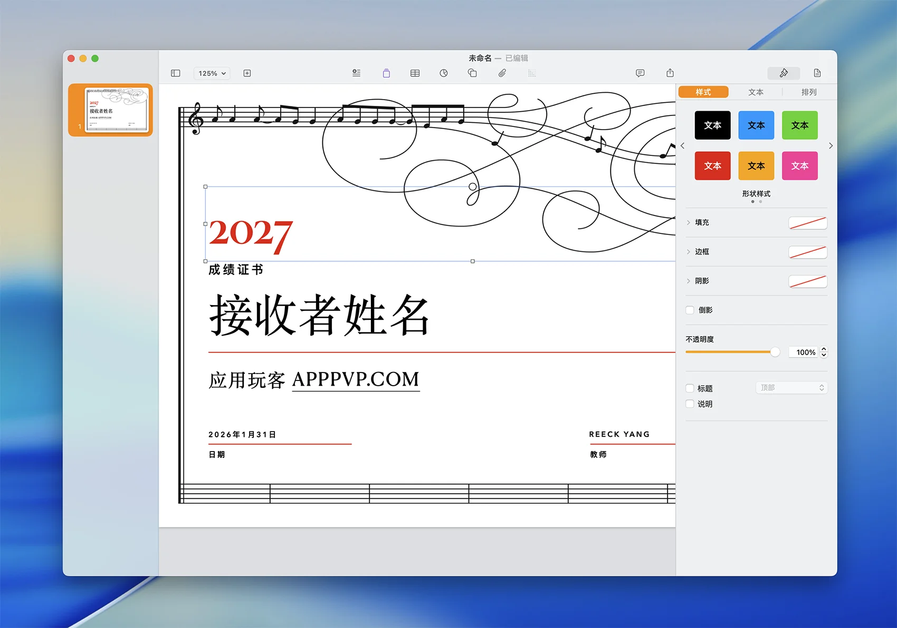
Task: Open the comment icon in toolbar
Action: [x=640, y=73]
